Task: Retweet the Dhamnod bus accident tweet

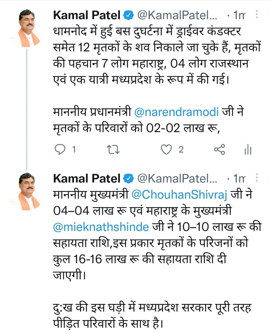Action: click(113, 150)
